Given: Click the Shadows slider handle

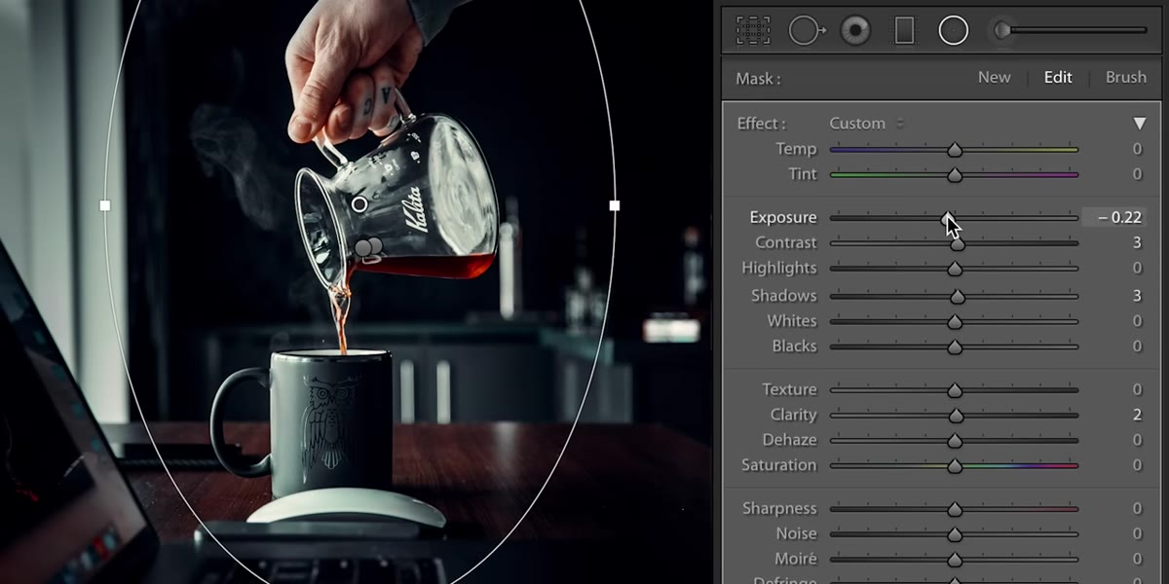Looking at the screenshot, I should pos(957,296).
